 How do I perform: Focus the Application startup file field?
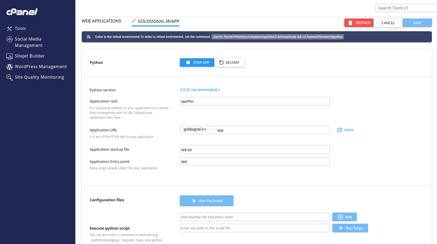point(254,150)
